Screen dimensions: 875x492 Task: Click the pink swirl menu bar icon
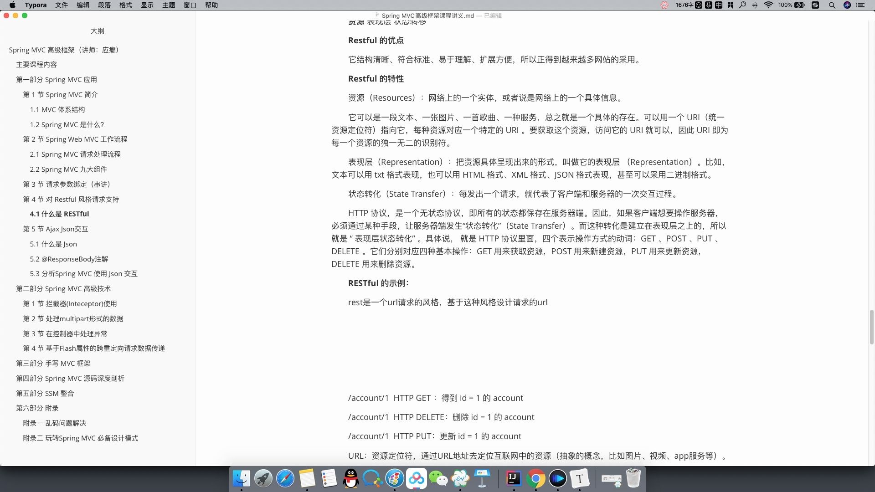pyautogui.click(x=664, y=5)
